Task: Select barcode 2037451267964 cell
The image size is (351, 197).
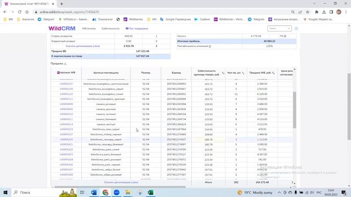Action: point(176,129)
